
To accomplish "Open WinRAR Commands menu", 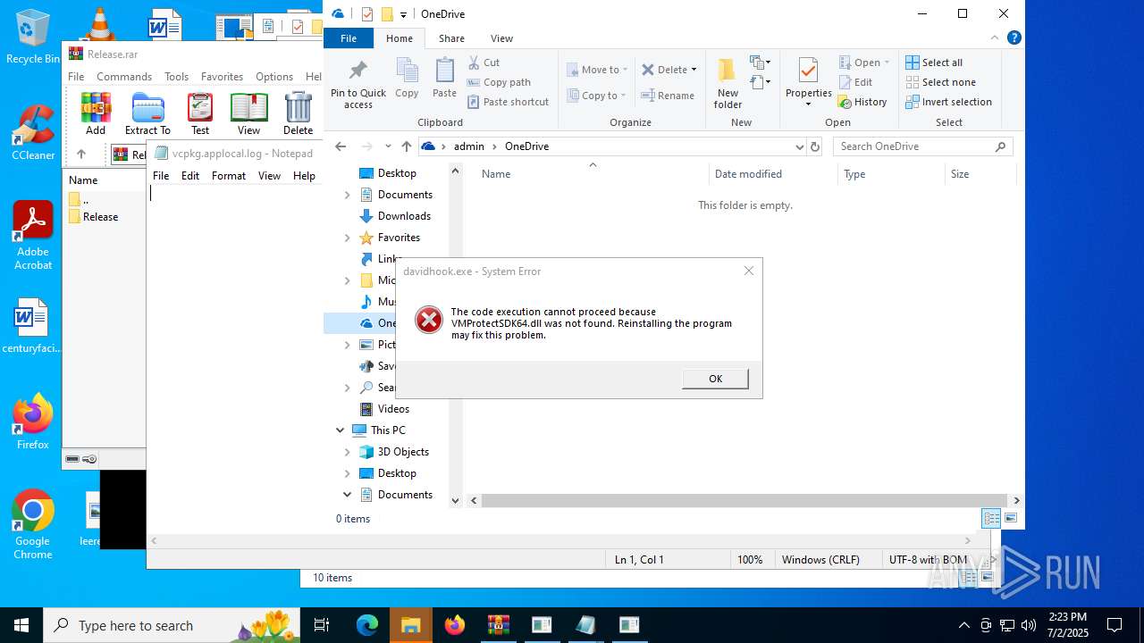I will pyautogui.click(x=124, y=77).
